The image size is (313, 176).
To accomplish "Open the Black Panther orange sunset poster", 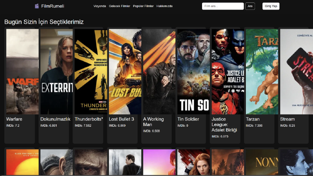I will click(22, 162).
